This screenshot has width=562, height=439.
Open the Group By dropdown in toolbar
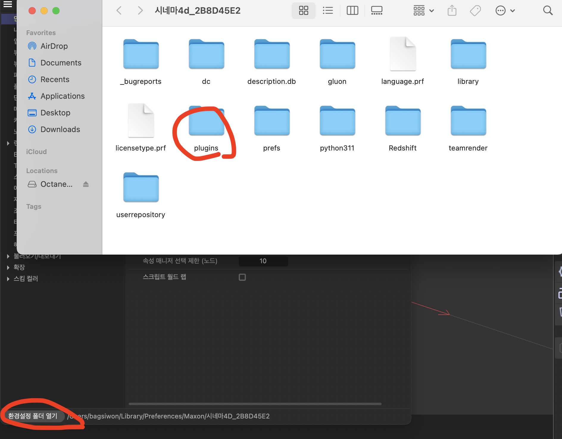coord(423,11)
